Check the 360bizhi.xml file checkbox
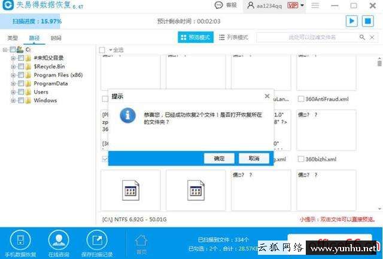This screenshot has width=383, height=259. pos(301,159)
